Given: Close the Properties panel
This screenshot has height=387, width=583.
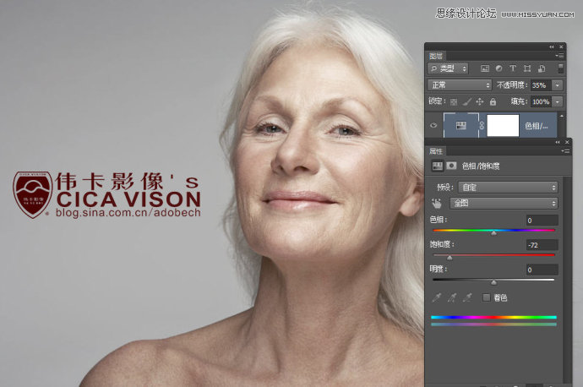Looking at the screenshot, I should click(x=567, y=142).
